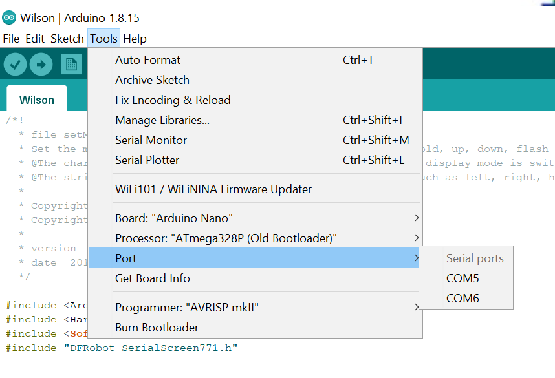The image size is (555, 378).
Task: Launch the Serial Plotter
Action: coord(147,160)
